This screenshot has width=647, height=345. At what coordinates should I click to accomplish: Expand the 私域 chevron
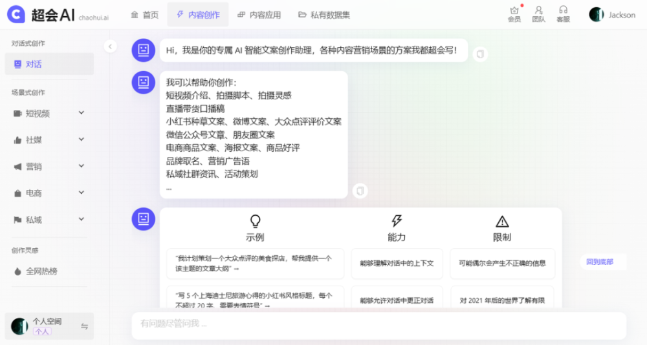coord(82,219)
